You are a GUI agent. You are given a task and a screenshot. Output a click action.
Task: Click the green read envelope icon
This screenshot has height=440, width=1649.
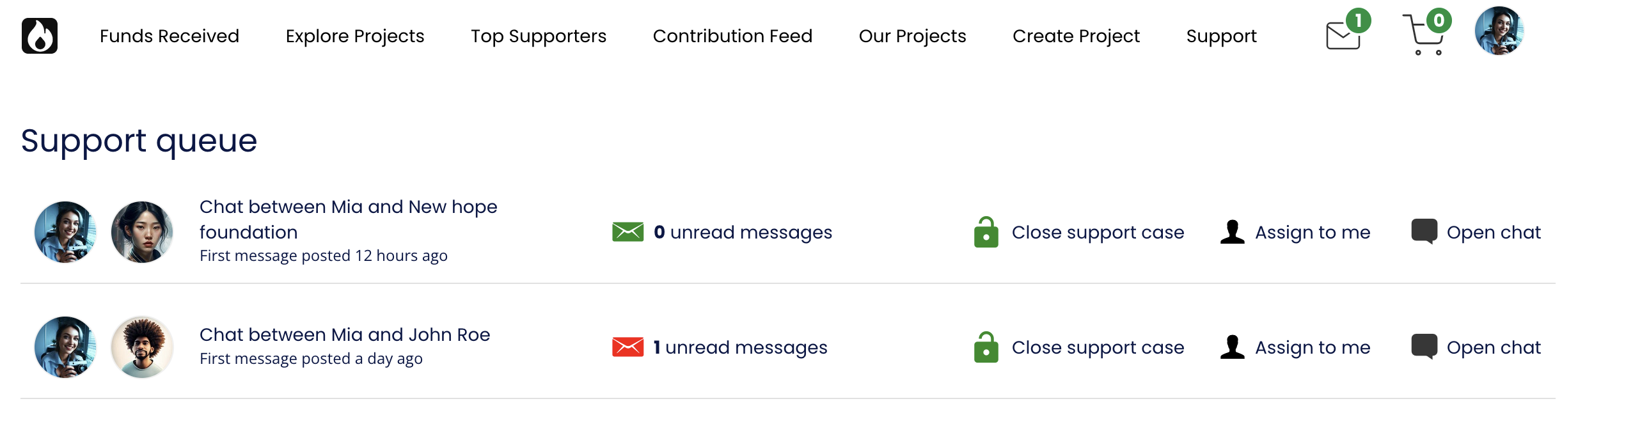point(627,232)
